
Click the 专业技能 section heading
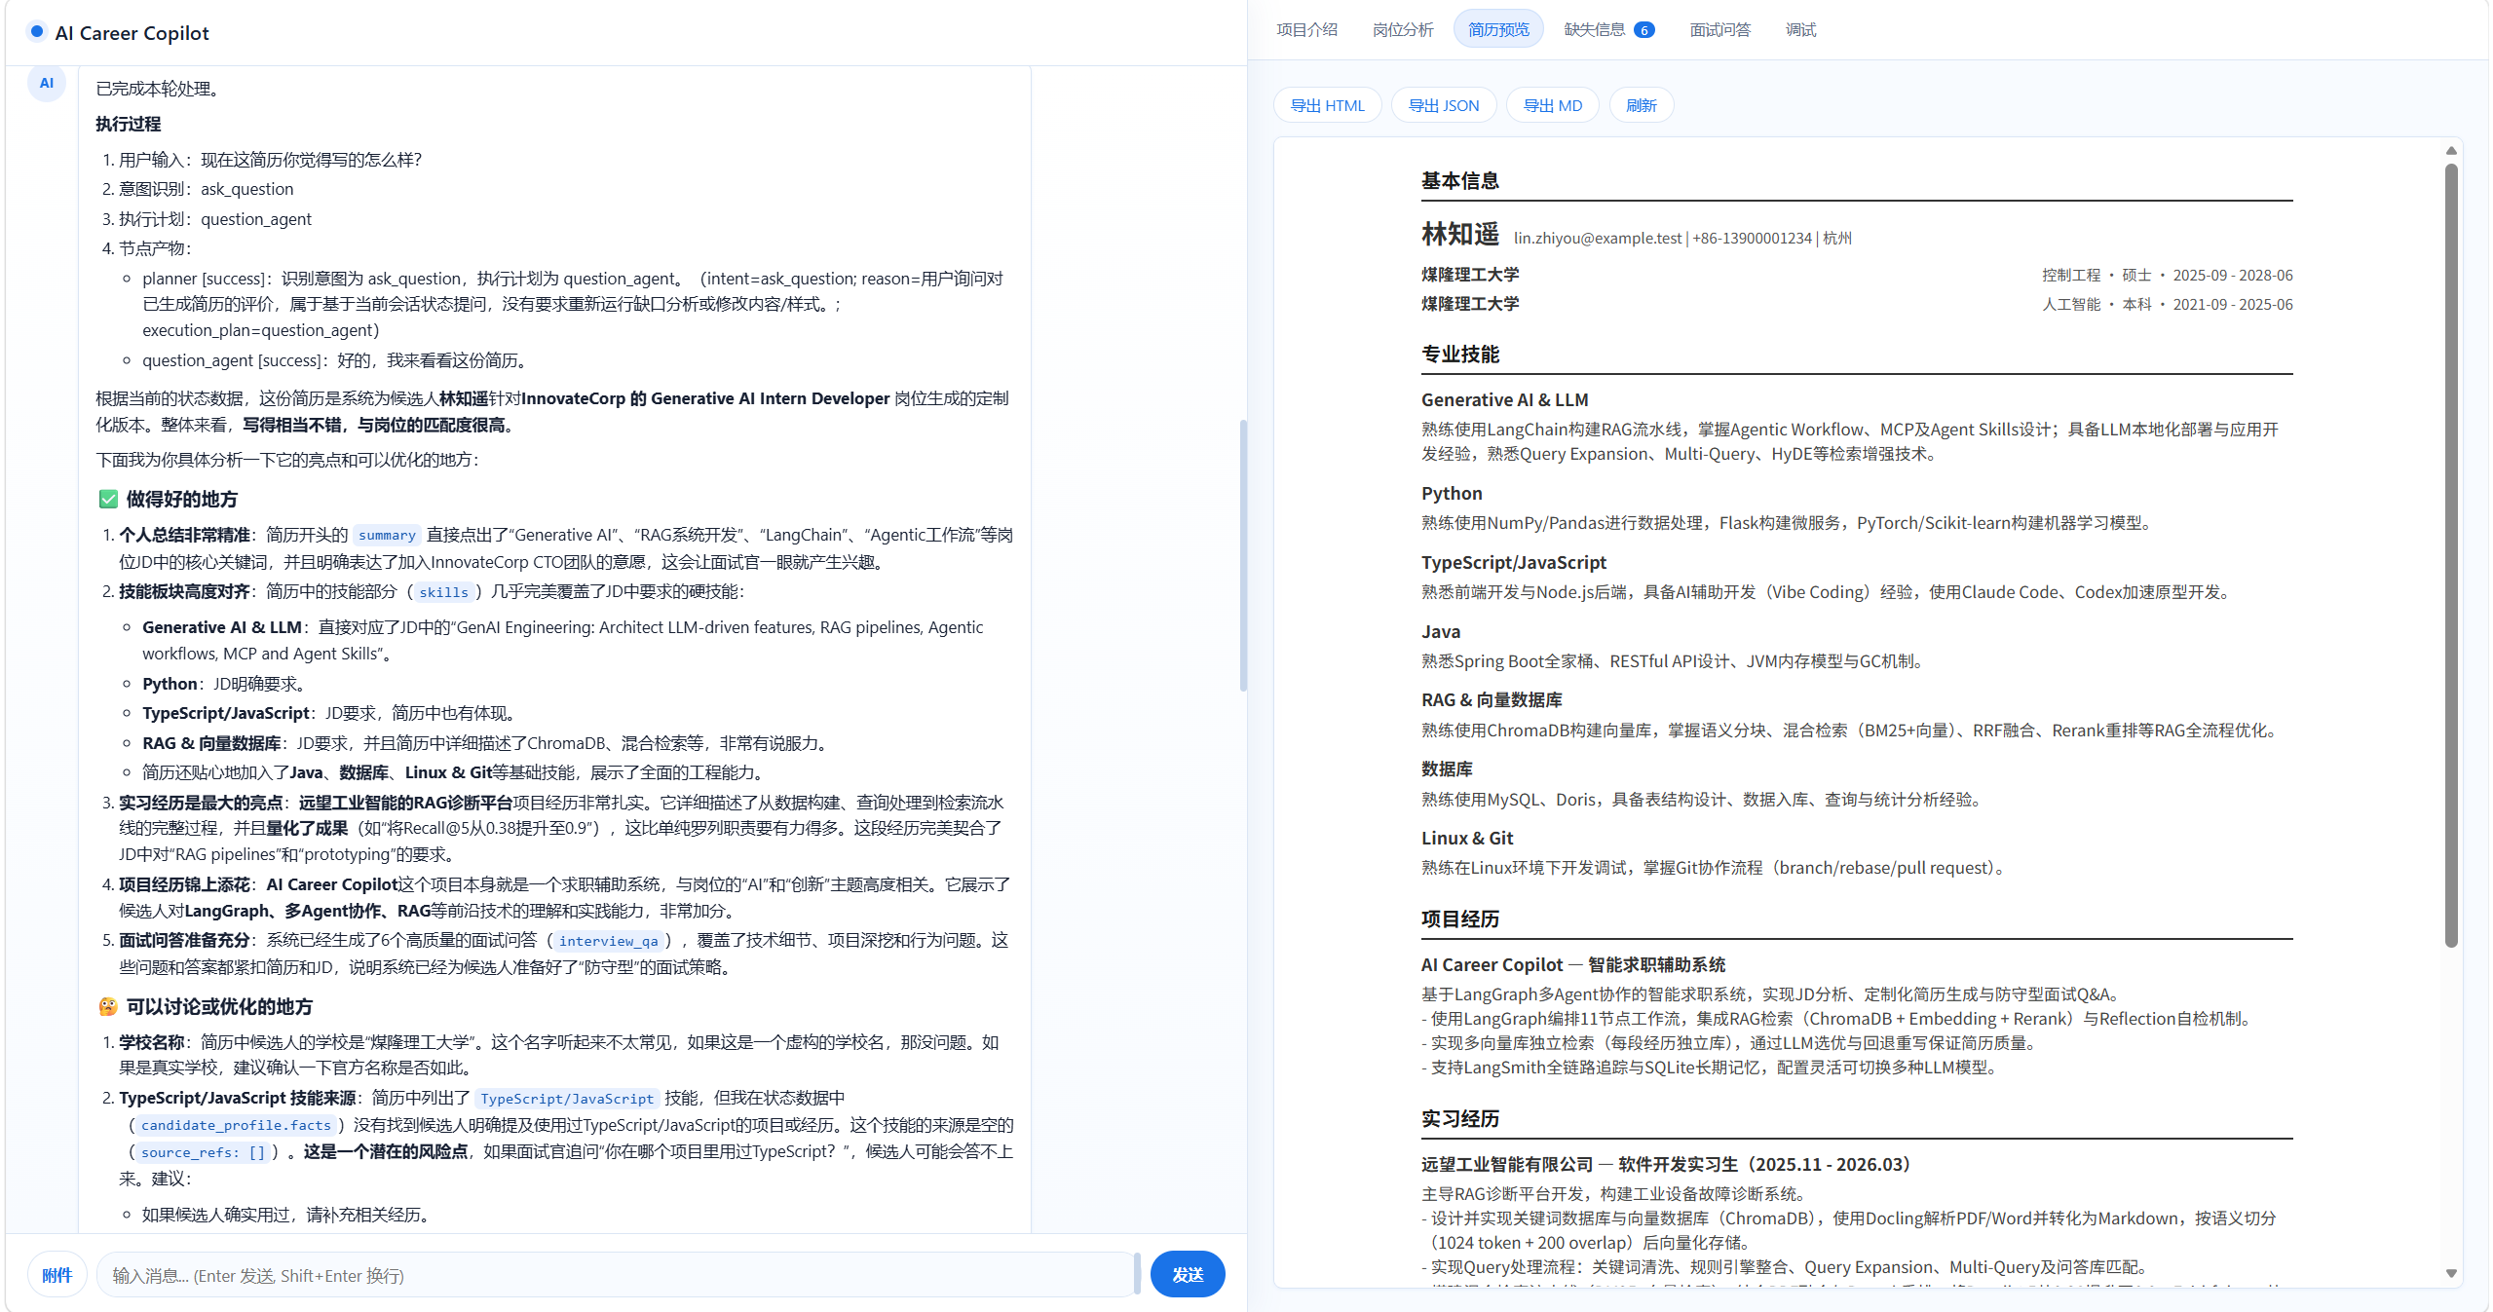coord(1460,354)
